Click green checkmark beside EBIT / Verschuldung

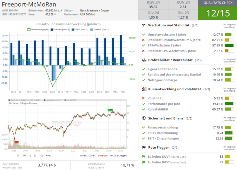coord(143,133)
